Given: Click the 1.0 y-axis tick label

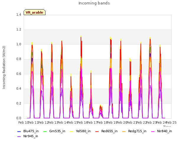Looking at the screenshot, I should point(19,44).
